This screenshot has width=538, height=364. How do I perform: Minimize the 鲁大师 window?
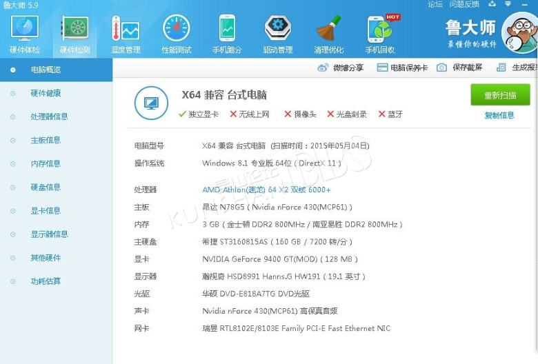point(524,4)
